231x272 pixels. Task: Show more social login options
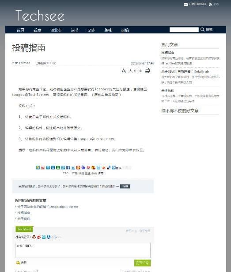(x=56, y=237)
